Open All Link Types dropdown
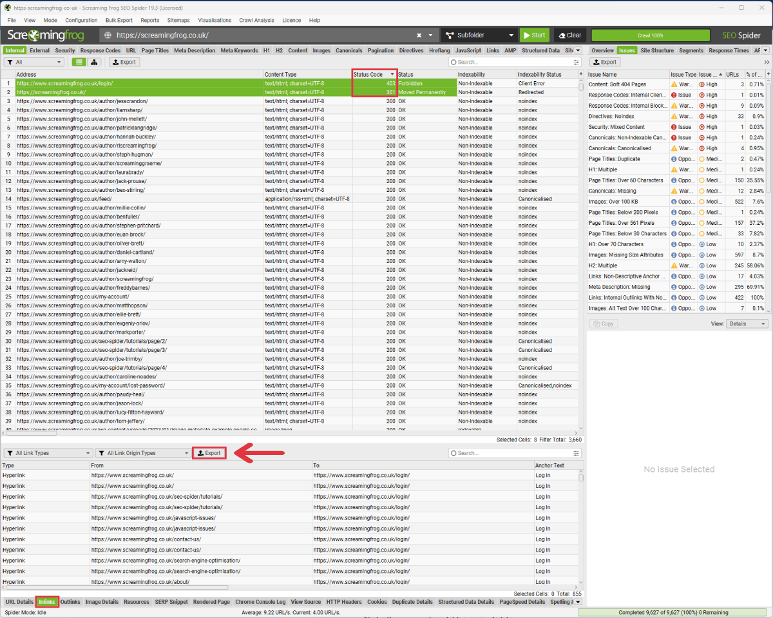The image size is (773, 618). pyautogui.click(x=48, y=453)
